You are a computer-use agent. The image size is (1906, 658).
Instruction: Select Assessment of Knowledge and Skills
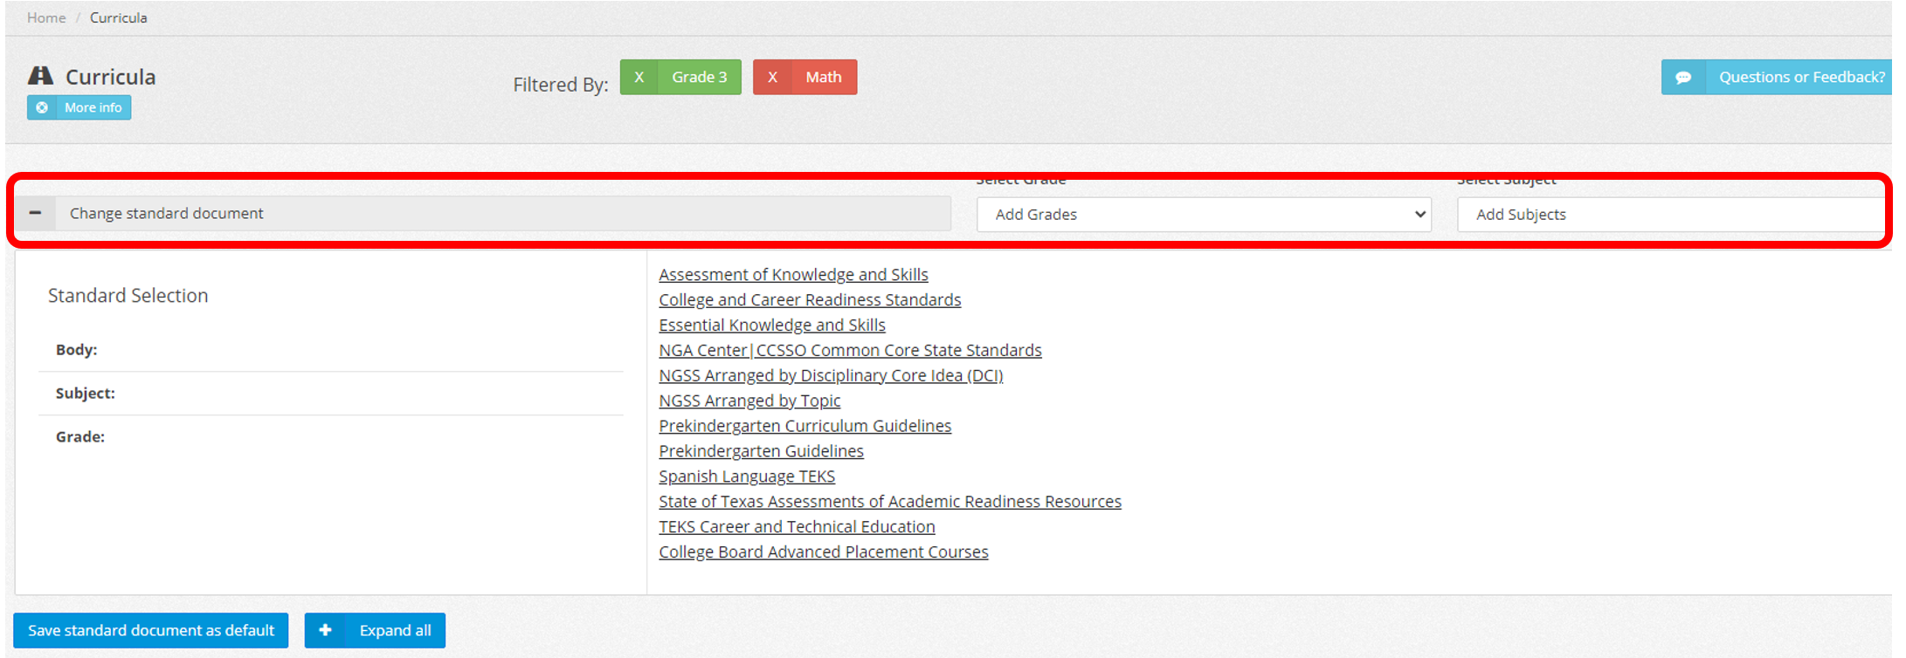[793, 275]
